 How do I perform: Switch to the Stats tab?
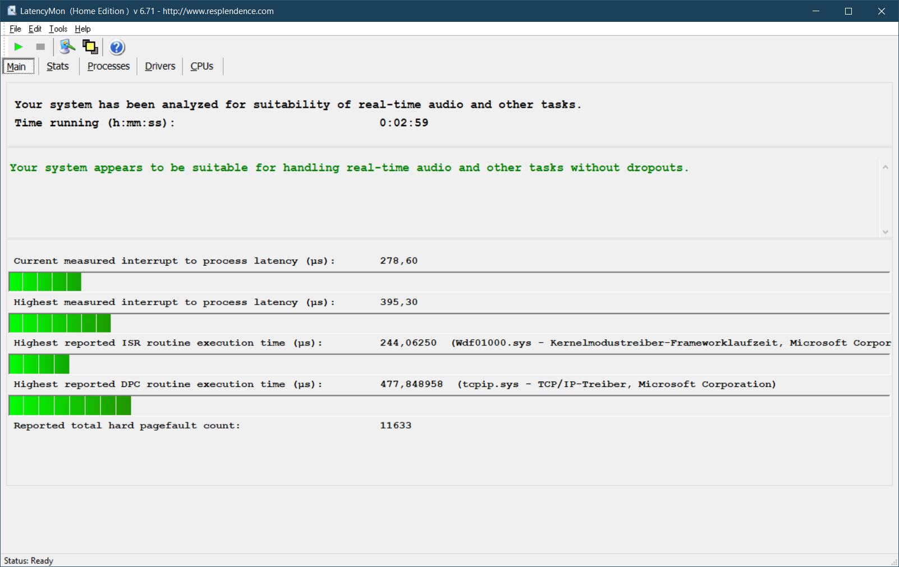[x=58, y=66]
